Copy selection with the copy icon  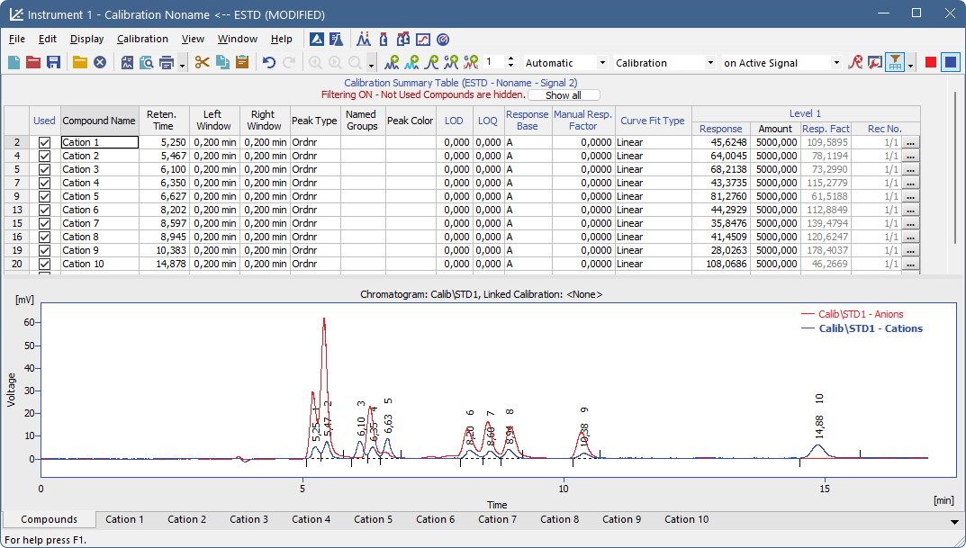[x=222, y=62]
